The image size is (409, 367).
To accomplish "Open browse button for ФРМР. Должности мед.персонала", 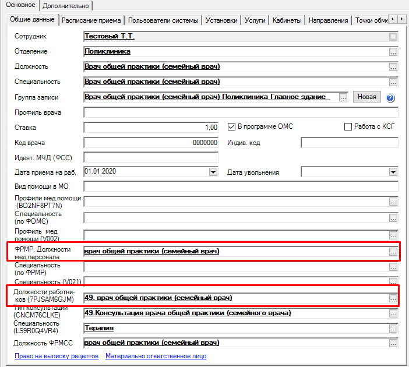I will [x=393, y=252].
